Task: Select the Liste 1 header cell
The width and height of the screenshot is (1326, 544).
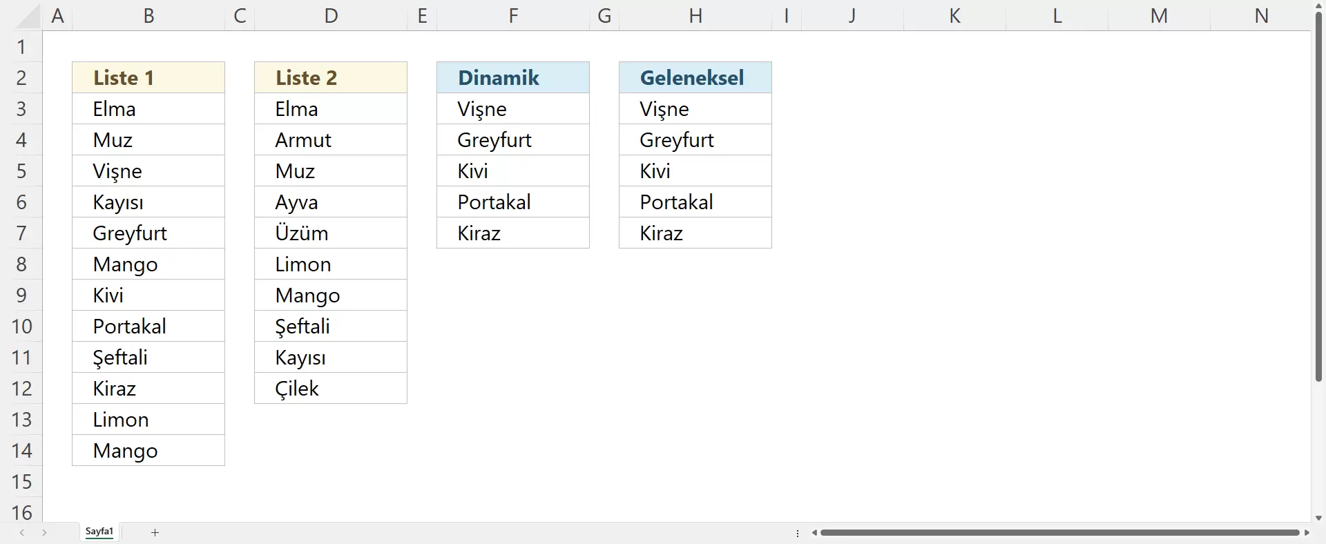Action: [148, 77]
